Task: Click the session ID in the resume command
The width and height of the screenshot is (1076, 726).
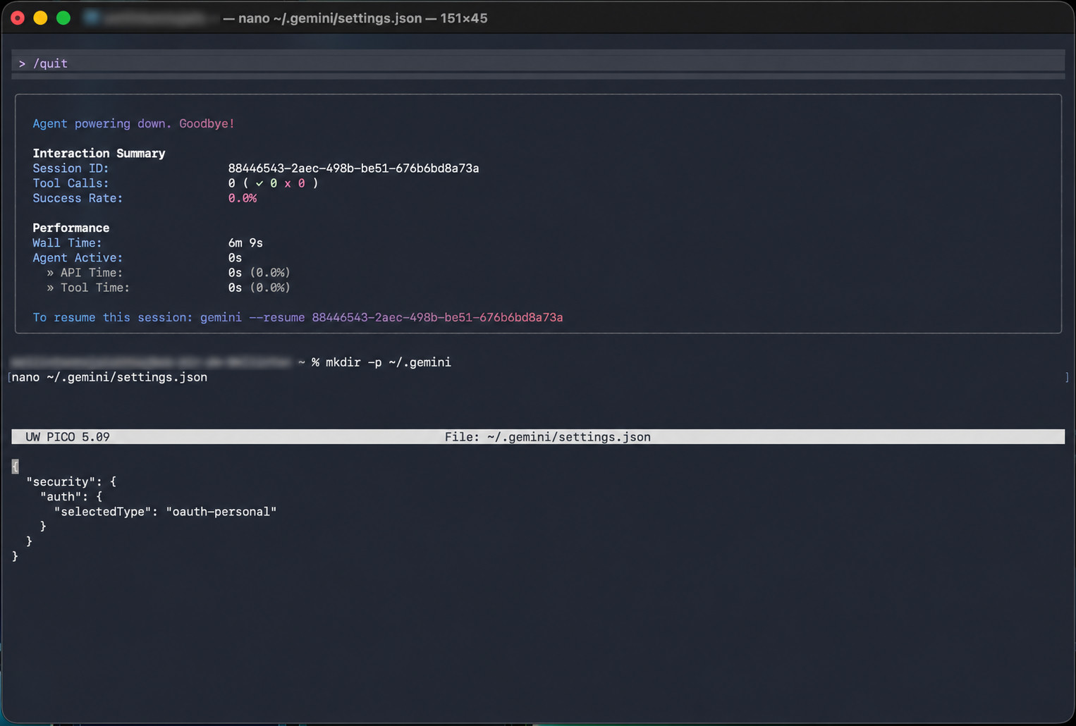Action: point(437,317)
